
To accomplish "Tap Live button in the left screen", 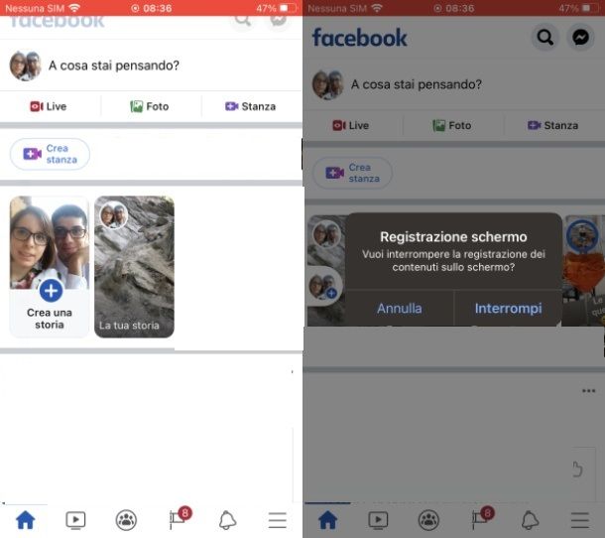I will 49,106.
